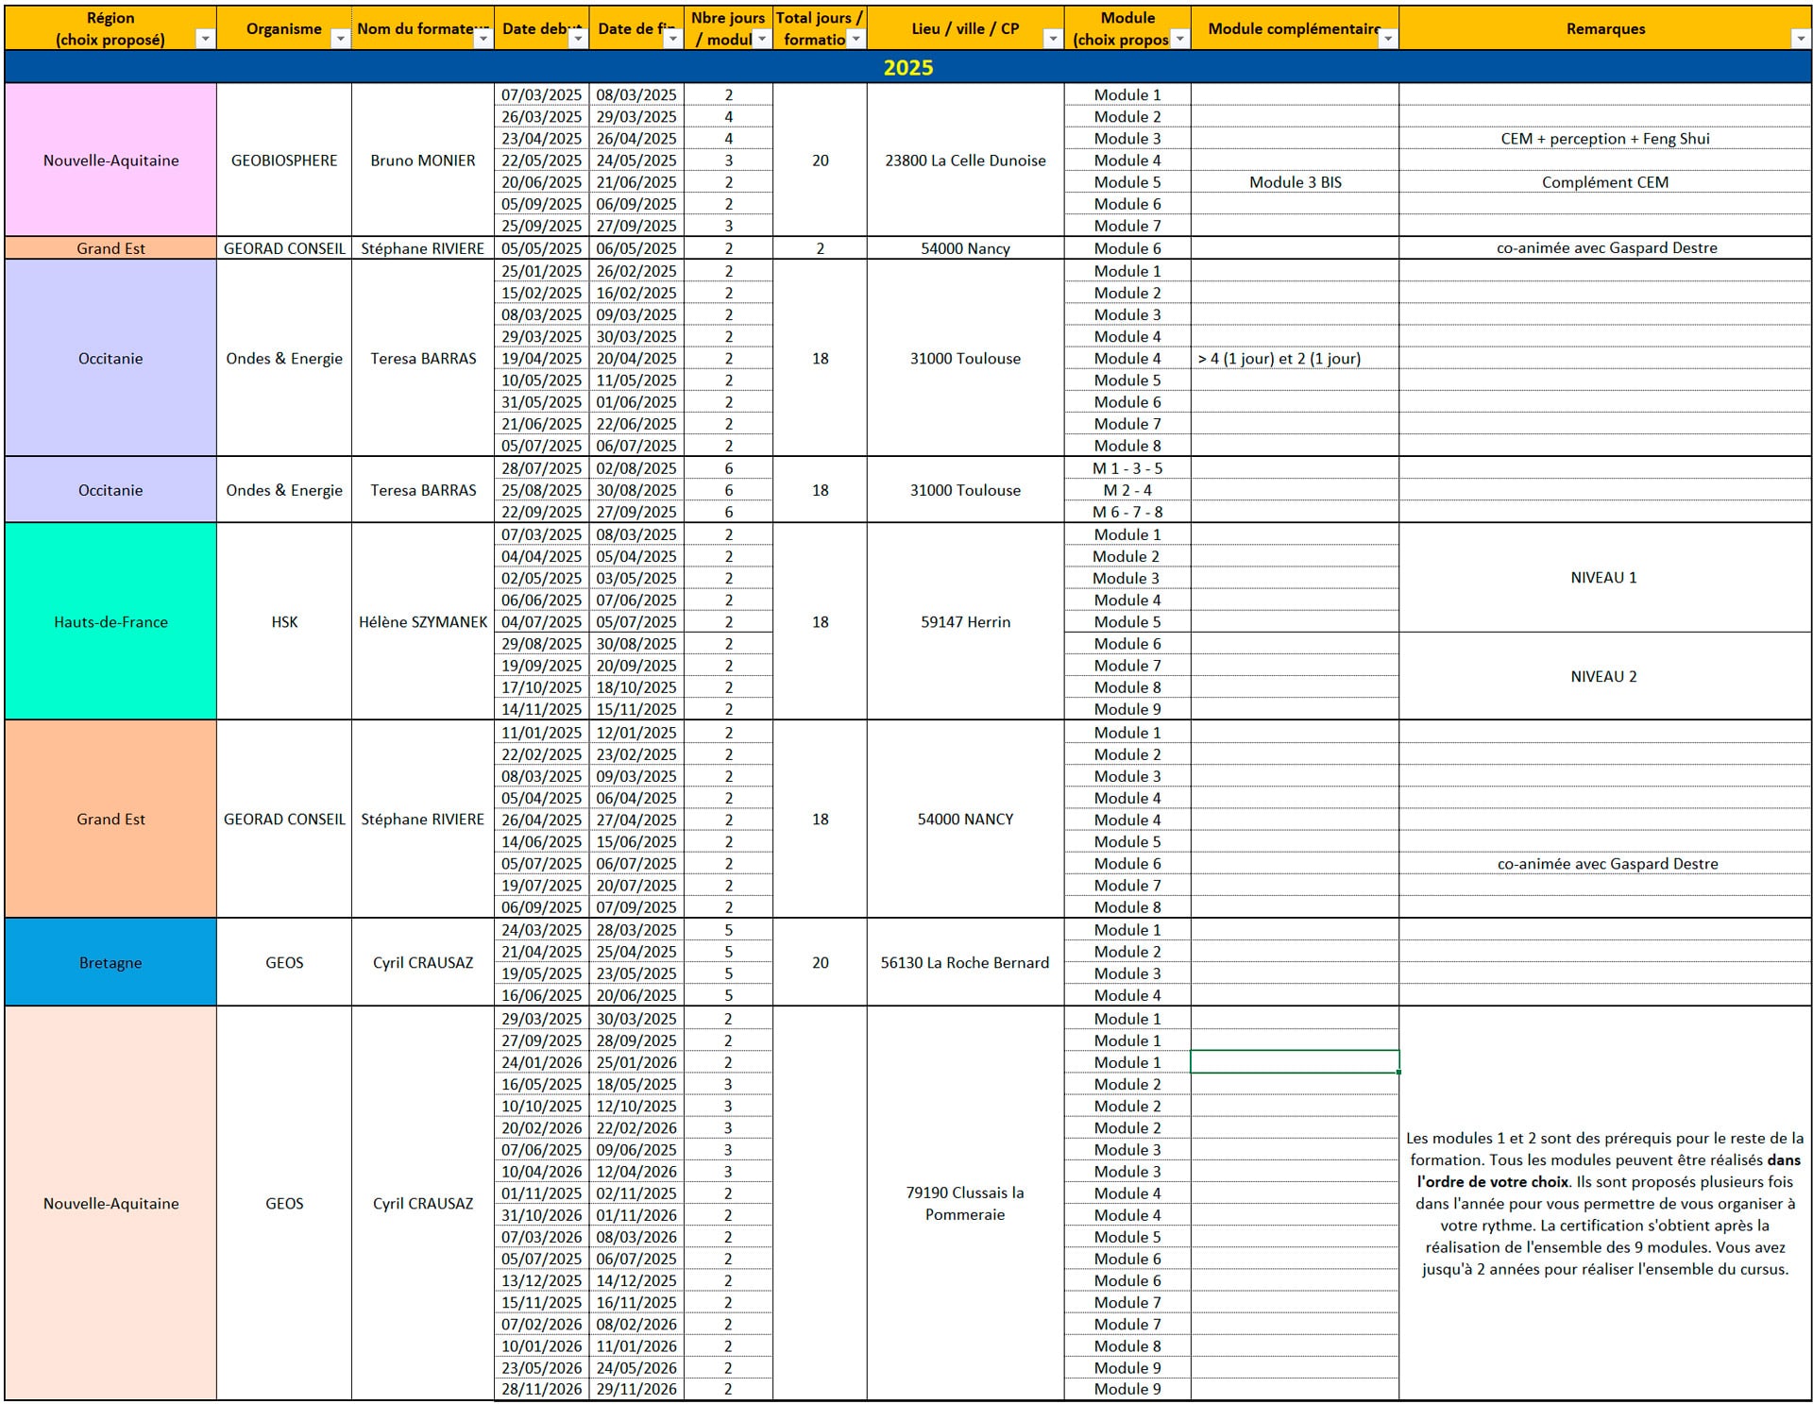The image size is (1813, 1404).
Task: Select the 79190 Clussais la Pommeraie cell
Action: coord(965,1203)
